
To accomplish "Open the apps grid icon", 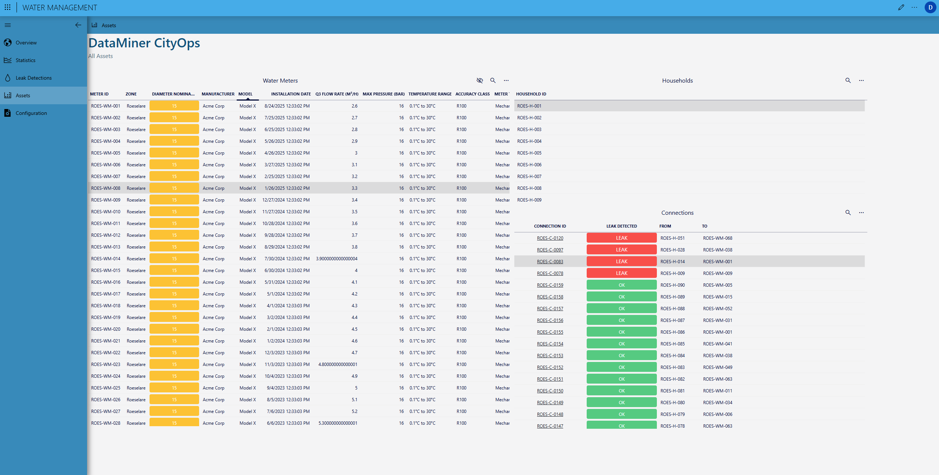I will pyautogui.click(x=7, y=7).
